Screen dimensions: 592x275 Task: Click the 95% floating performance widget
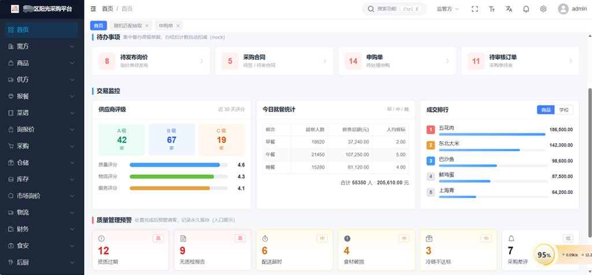544,255
